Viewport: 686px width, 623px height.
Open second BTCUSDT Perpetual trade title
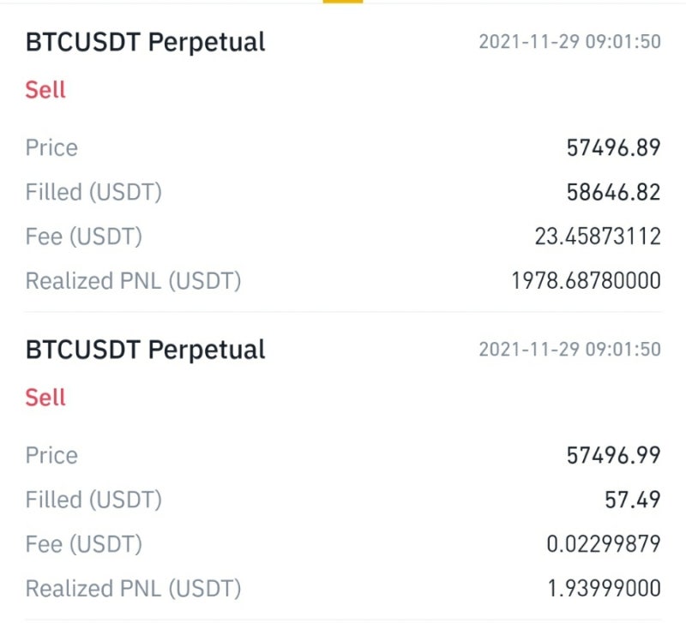point(145,350)
